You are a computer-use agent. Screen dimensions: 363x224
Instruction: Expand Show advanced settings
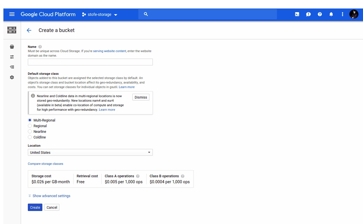click(x=51, y=196)
